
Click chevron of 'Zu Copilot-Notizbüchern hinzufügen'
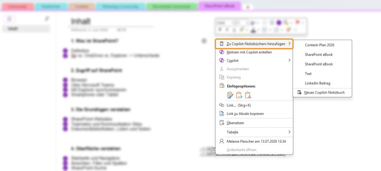coord(289,44)
